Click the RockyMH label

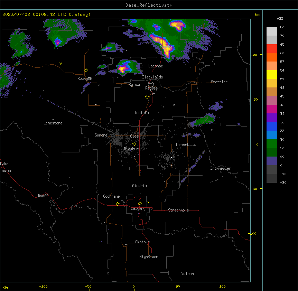tap(85, 78)
